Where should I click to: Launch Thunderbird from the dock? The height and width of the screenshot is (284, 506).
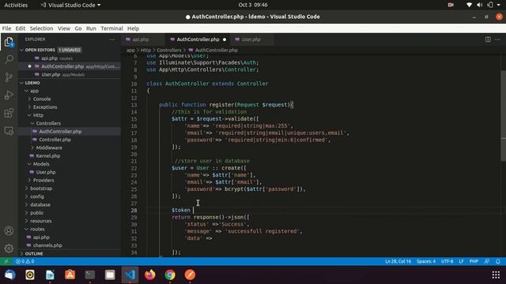10,275
